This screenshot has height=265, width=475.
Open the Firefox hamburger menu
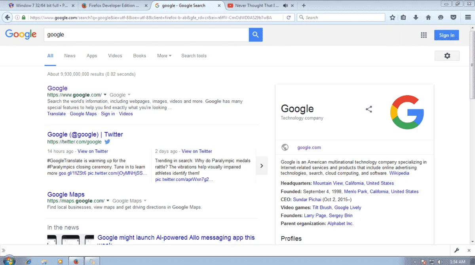pyautogui.click(x=467, y=17)
